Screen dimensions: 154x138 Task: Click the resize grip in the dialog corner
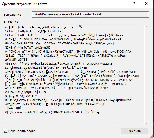pyautogui.click(x=152, y=136)
